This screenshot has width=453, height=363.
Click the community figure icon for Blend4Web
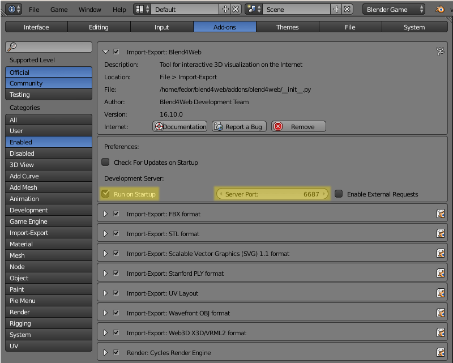point(440,52)
